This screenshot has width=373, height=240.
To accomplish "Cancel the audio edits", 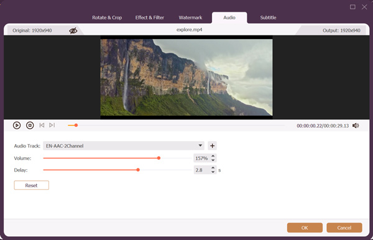I will [x=344, y=228].
